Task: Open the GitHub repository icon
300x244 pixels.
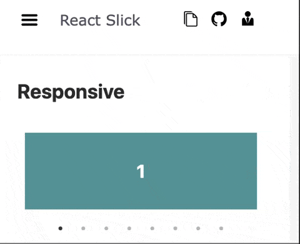Action: 219,19
